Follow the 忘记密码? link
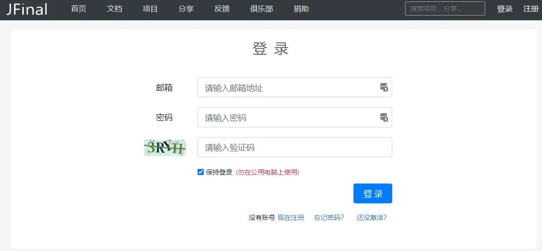Screen dimensions: 542x251 [329, 218]
